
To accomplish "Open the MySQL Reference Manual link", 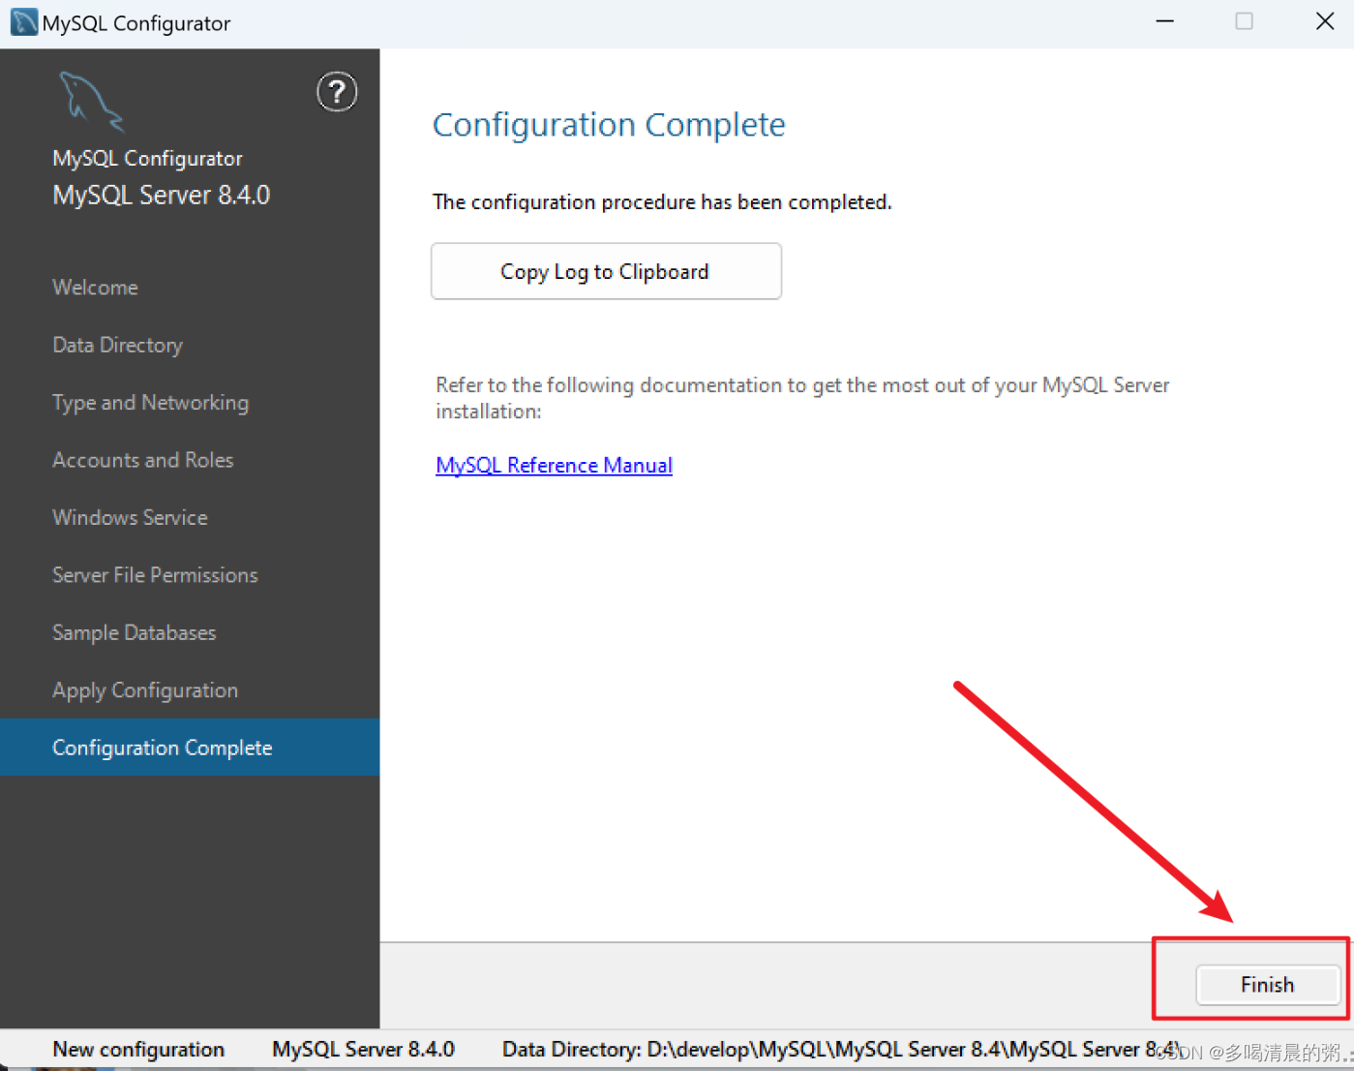I will point(554,465).
